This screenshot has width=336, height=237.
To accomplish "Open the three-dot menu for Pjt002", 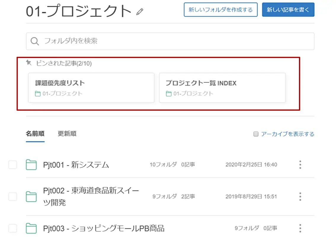I will [300, 196].
